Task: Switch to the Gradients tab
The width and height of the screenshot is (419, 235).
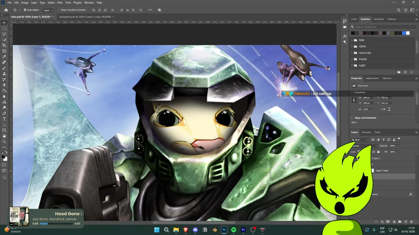Action: (x=379, y=19)
